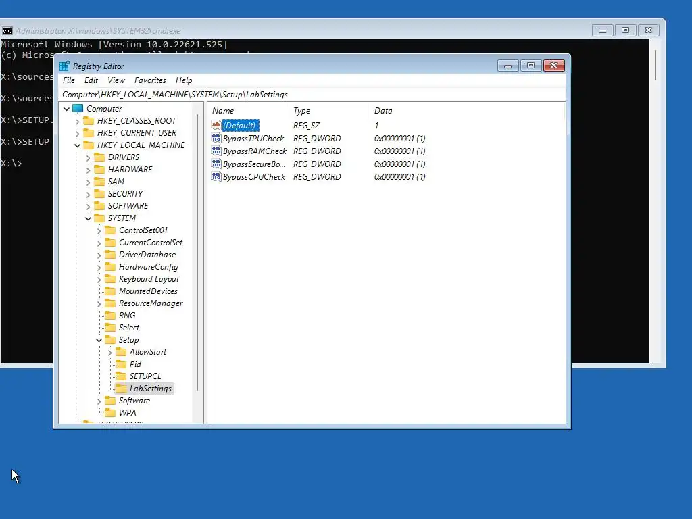Select the BypassTPUCheck value name
Viewport: 692px width, 519px height.
[x=253, y=138]
